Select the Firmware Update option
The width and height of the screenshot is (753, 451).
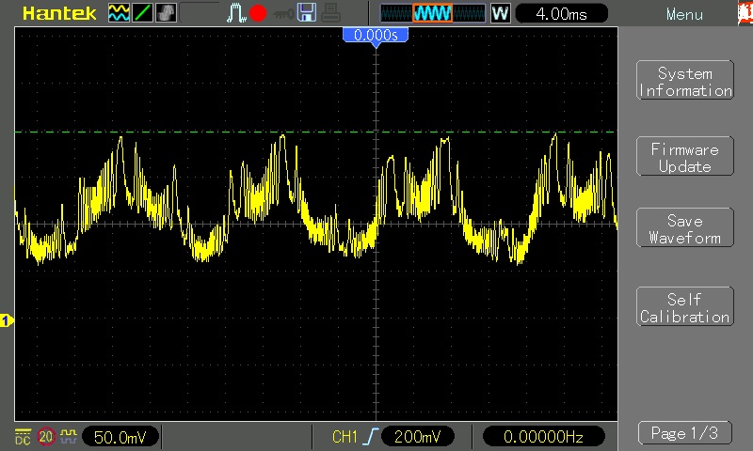685,156
